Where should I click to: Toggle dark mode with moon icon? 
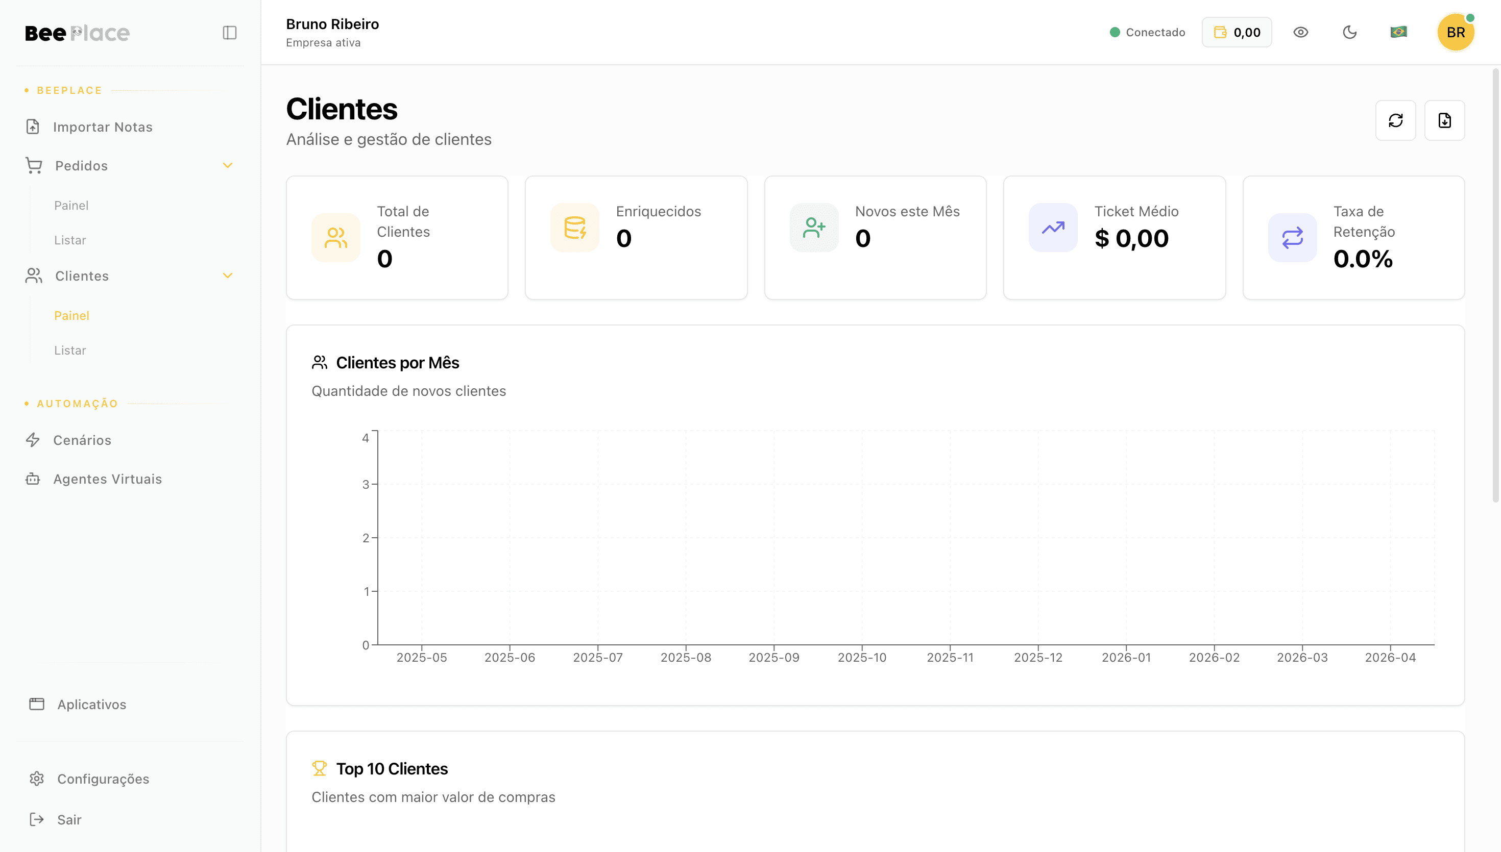point(1349,32)
